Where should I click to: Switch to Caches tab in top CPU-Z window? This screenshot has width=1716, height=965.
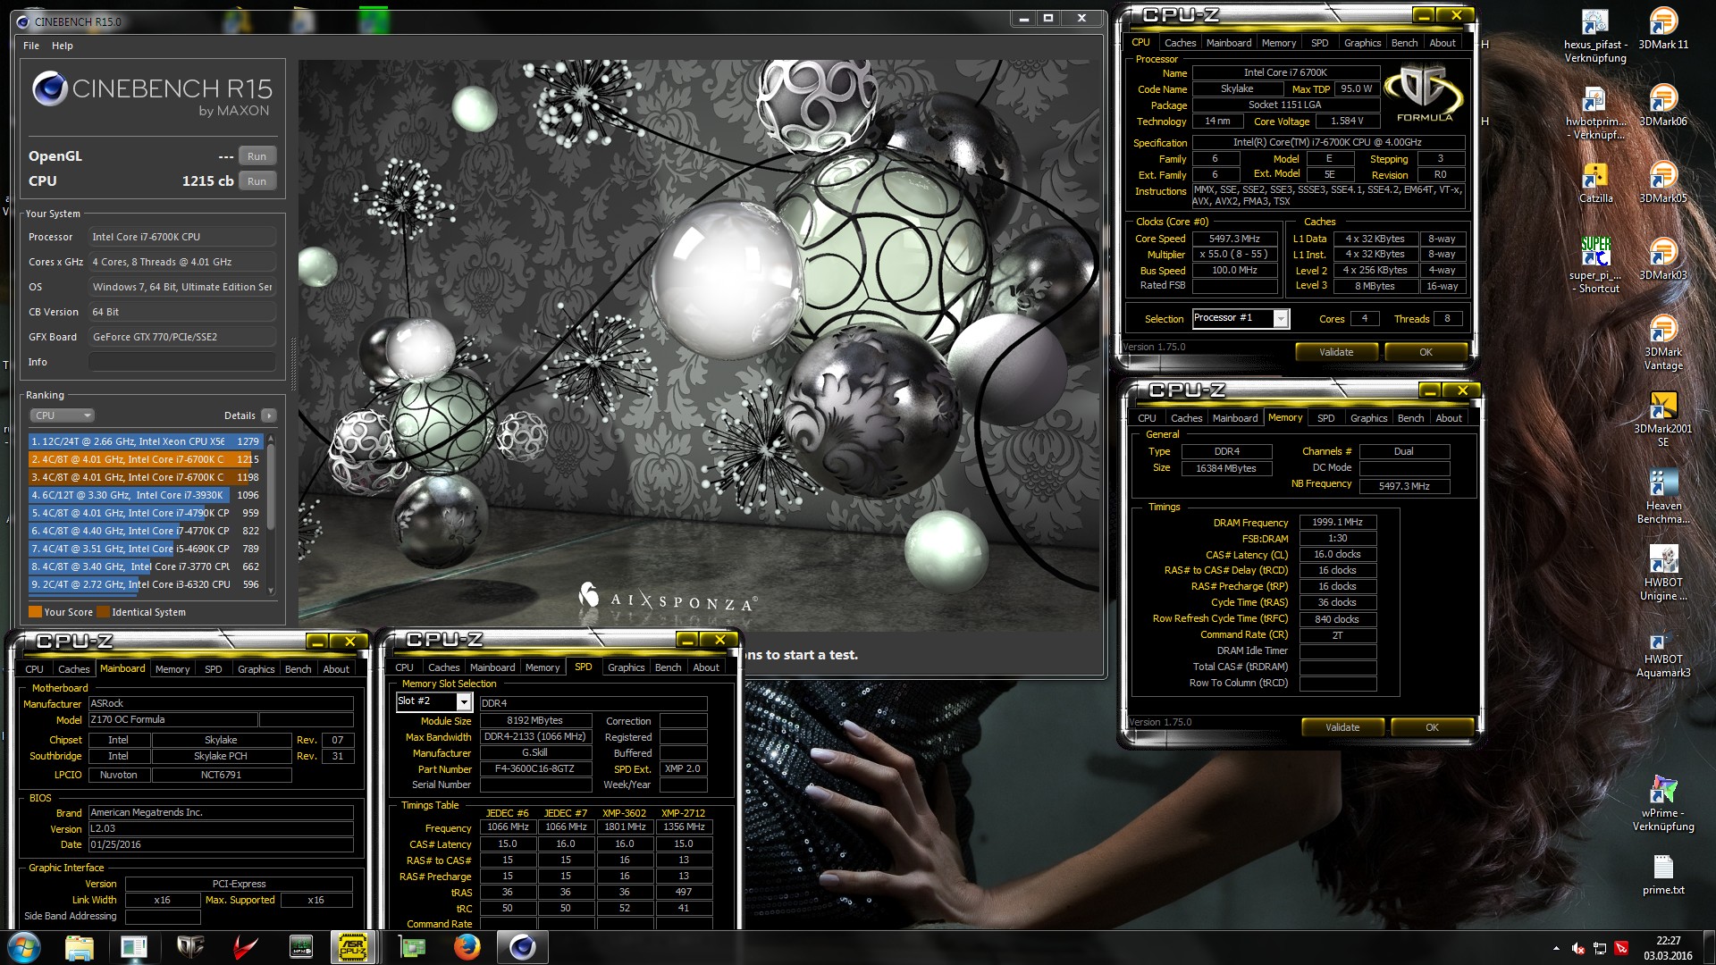(x=1180, y=43)
